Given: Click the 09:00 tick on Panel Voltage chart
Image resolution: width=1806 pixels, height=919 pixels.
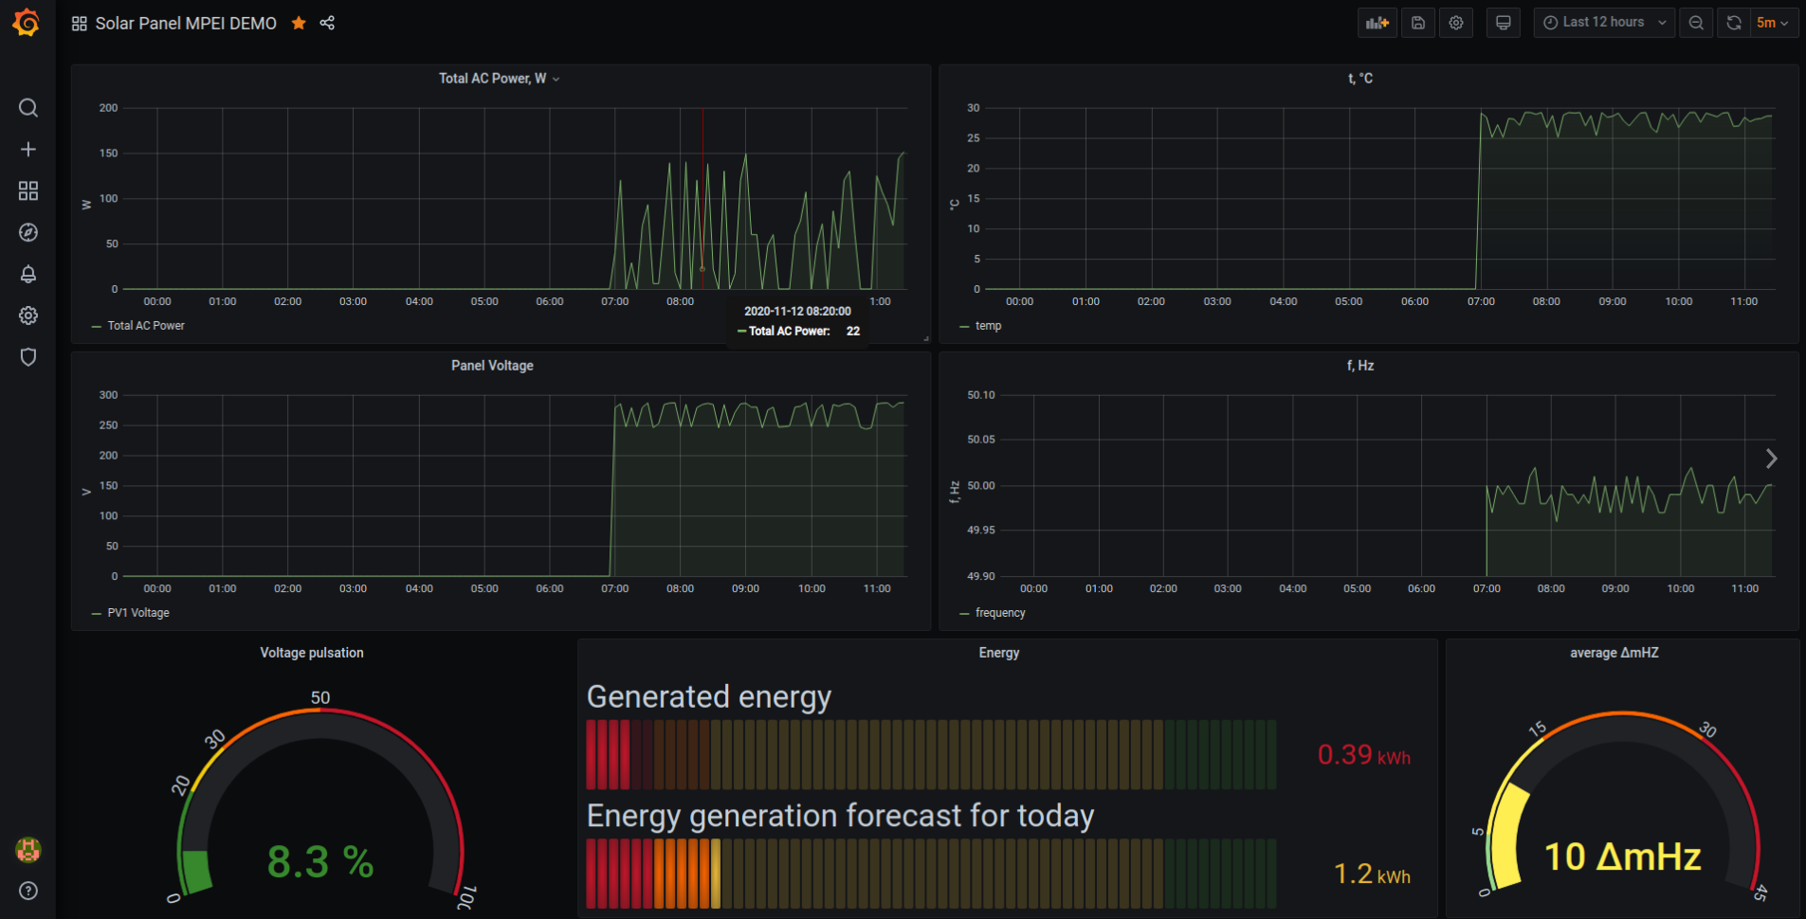Looking at the screenshot, I should pos(745,588).
